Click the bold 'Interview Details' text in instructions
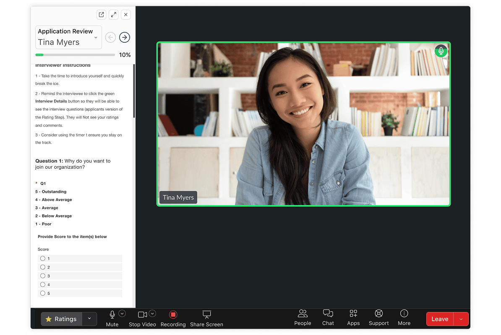Screen dimensions: 501x335 coord(51,101)
